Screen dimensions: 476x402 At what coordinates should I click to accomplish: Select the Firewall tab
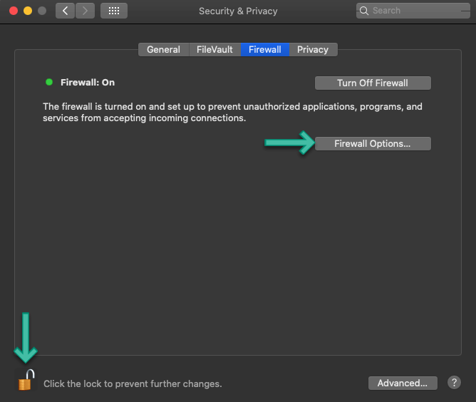(x=265, y=49)
